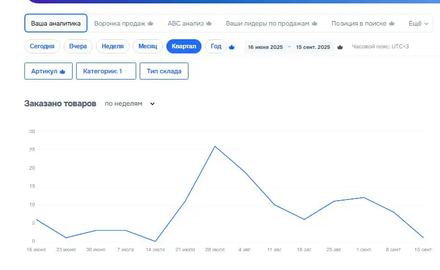Click the 8 сент. axis label
Image resolution: width=440 pixels, height=270 pixels.
coord(393,250)
